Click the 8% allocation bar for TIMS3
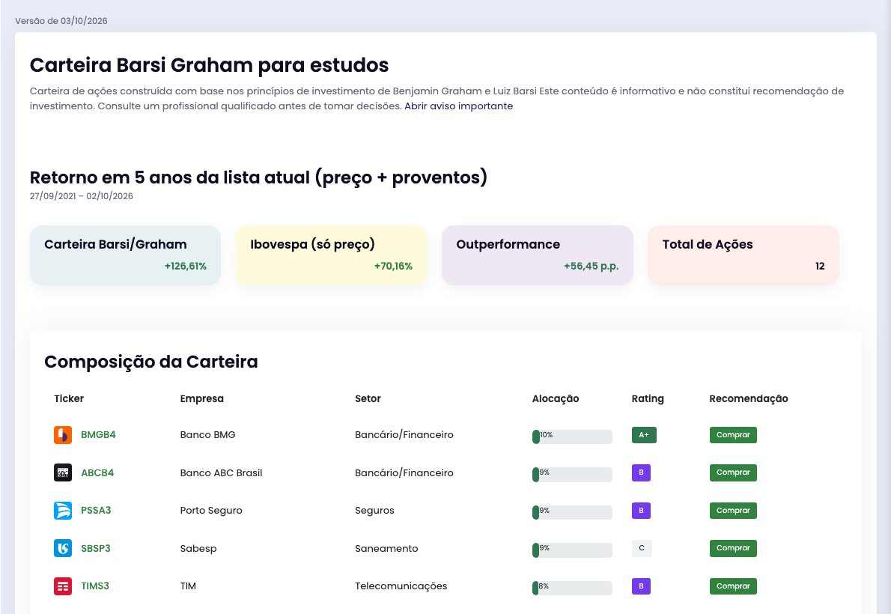 tap(572, 588)
